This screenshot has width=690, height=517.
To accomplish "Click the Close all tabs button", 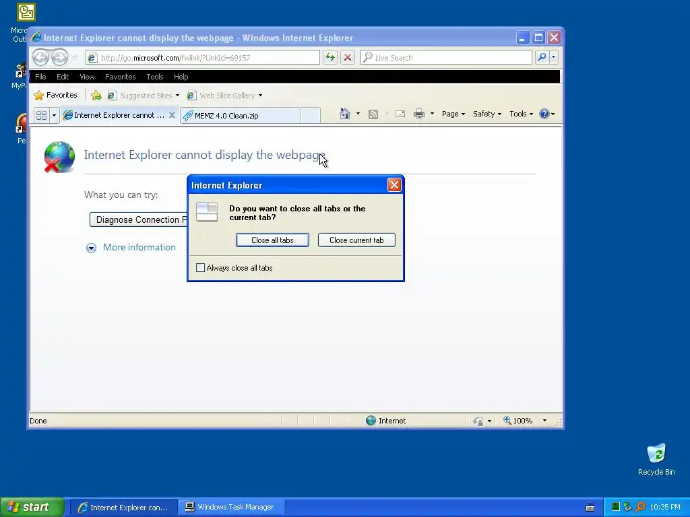I will pos(272,240).
